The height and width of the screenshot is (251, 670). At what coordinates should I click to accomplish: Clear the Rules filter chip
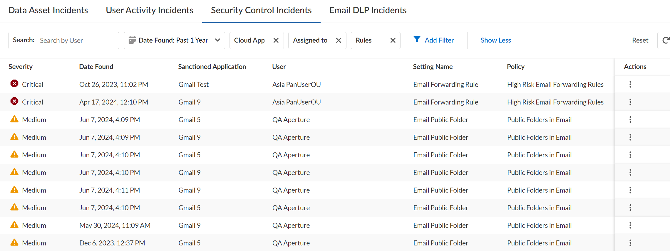tap(393, 41)
